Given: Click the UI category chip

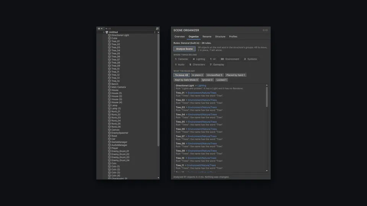Looking at the screenshot, I should click(213, 59).
